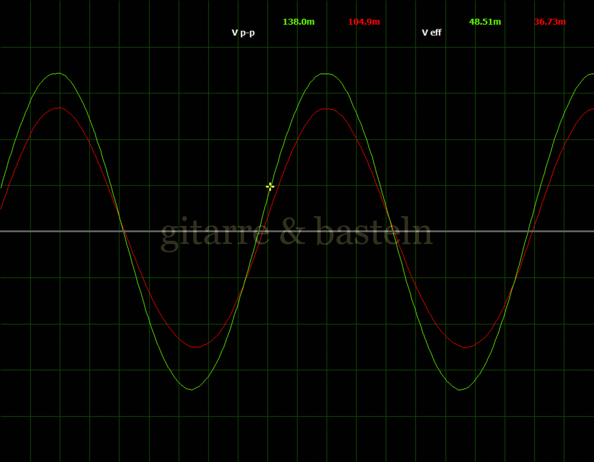Click the second trough of the green waveform
The height and width of the screenshot is (462, 594).
coord(460,390)
